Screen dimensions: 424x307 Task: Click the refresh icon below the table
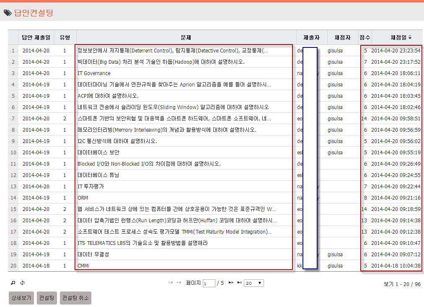tap(22, 283)
